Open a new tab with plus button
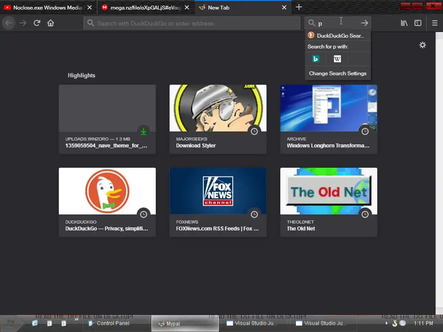 point(299,7)
